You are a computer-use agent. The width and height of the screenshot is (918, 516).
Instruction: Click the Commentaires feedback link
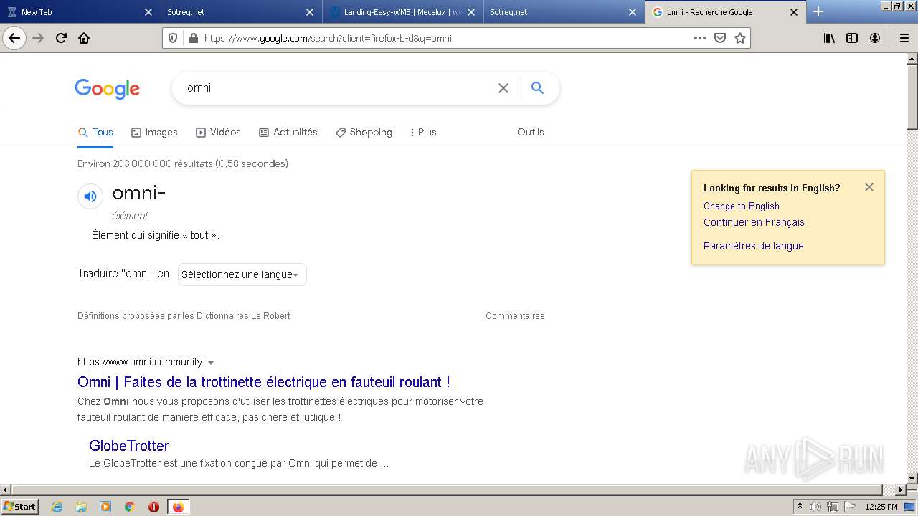tap(515, 316)
